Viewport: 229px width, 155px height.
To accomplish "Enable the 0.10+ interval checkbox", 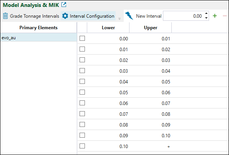I will 82,146.
